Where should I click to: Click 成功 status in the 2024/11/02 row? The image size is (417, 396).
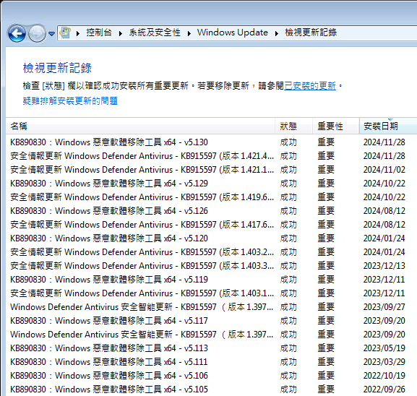click(288, 170)
